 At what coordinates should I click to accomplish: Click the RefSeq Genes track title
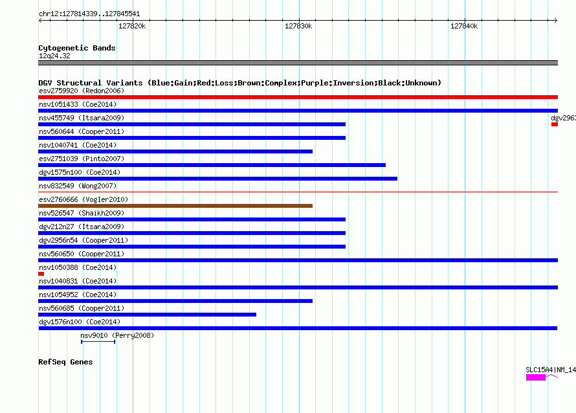tap(65, 362)
